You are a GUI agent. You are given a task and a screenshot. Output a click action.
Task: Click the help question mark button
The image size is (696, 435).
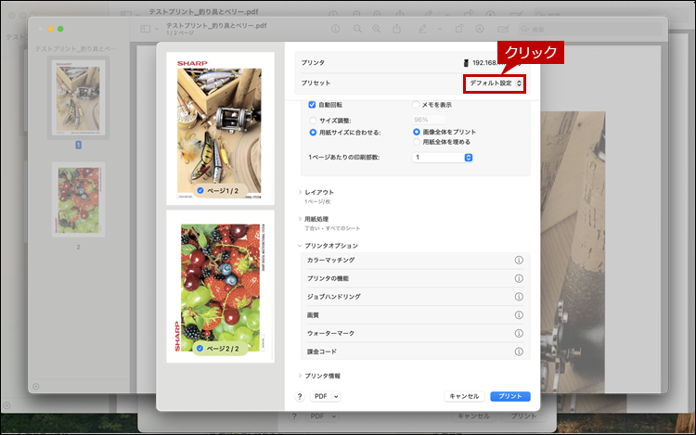tap(300, 396)
